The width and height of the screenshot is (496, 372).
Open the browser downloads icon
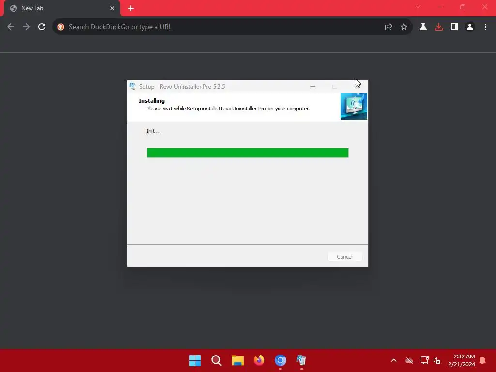point(439,27)
